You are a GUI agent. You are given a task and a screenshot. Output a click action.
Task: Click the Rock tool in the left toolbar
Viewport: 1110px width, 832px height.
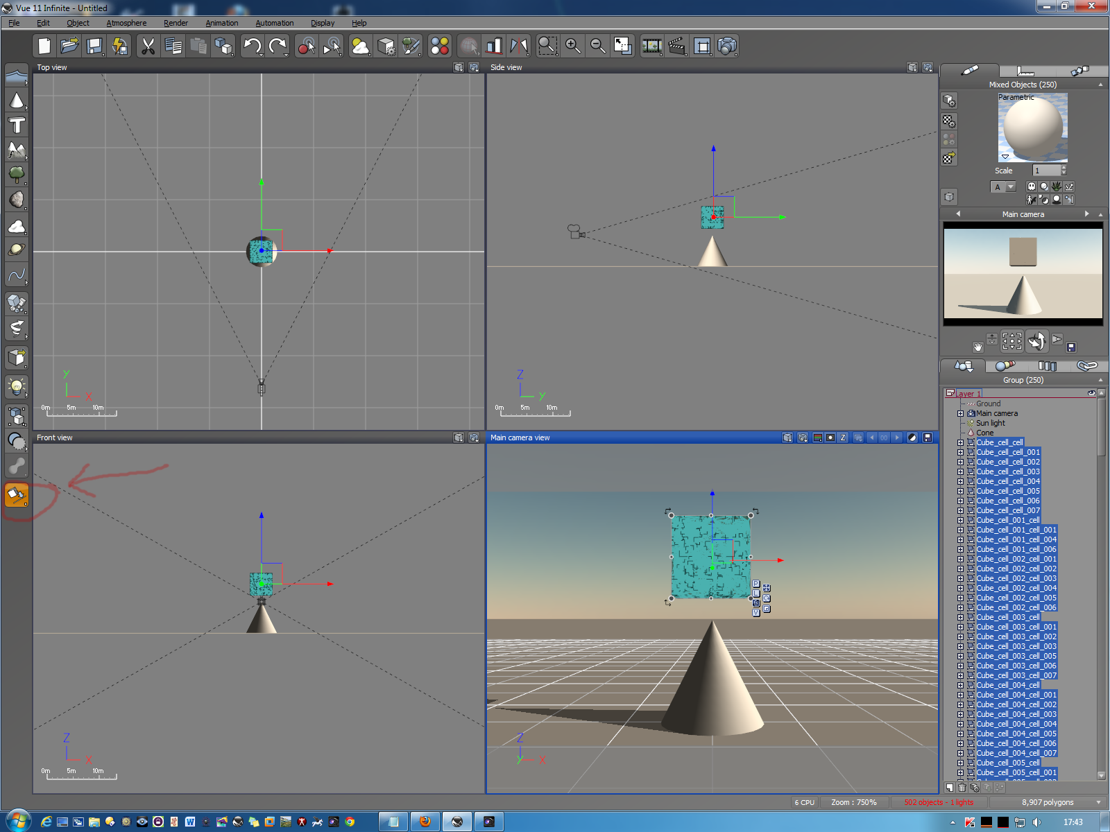click(17, 200)
